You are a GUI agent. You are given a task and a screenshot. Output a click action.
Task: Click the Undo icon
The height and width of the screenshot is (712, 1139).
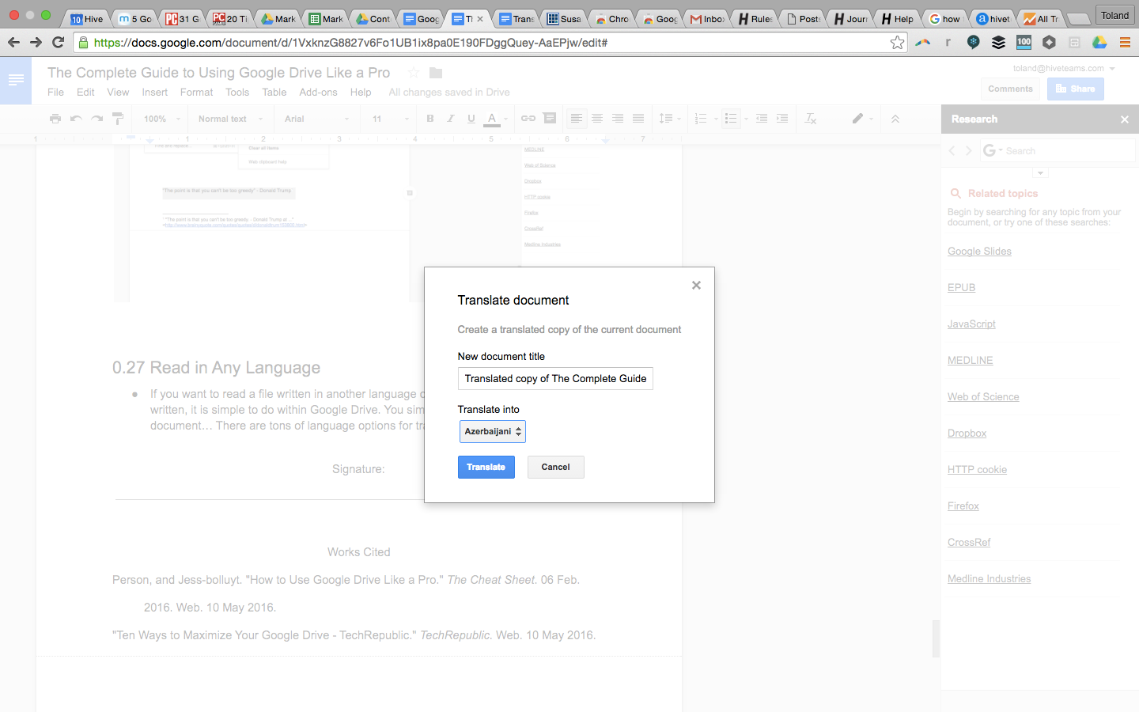coord(76,119)
